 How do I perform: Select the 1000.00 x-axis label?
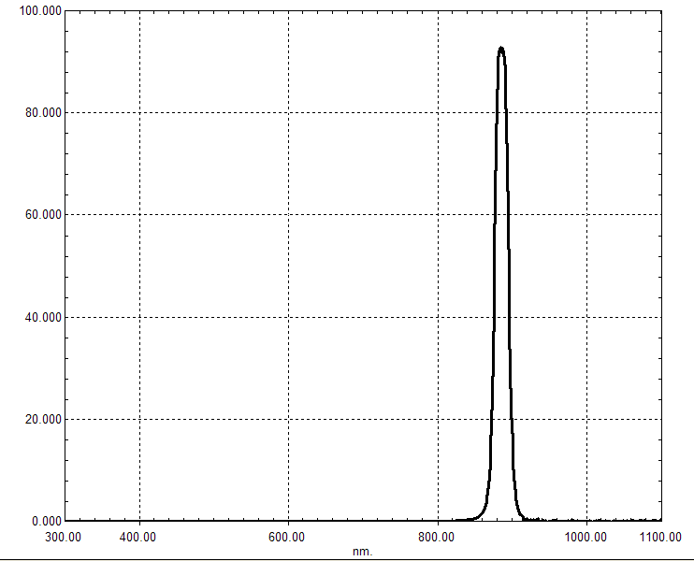coord(586,537)
